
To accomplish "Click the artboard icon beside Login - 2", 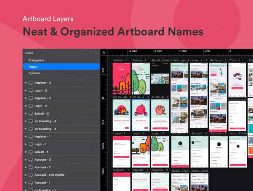I will coord(30,106).
